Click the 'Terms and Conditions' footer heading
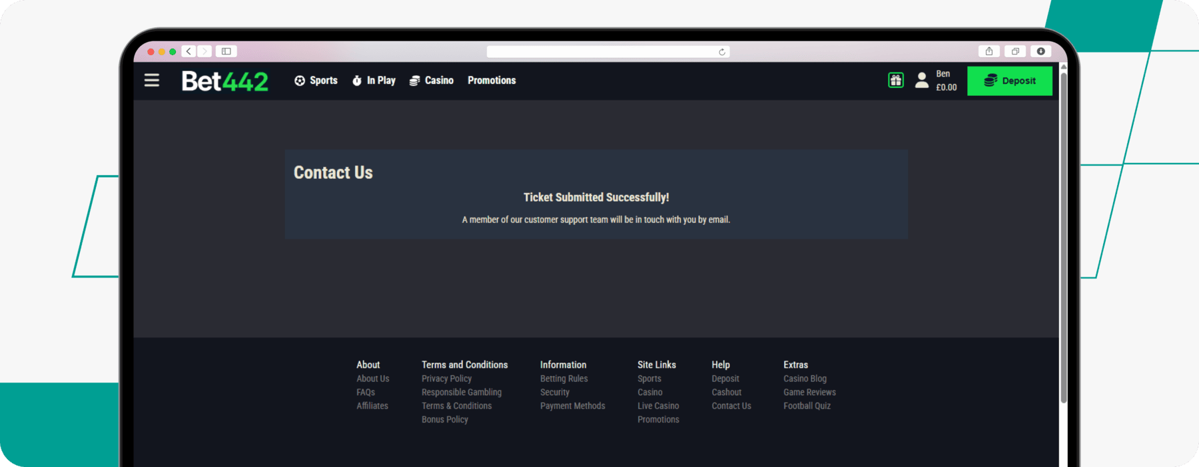This screenshot has height=467, width=1199. click(465, 365)
